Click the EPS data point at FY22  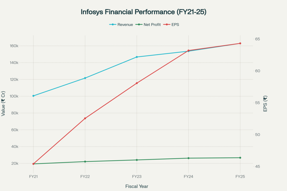[85, 118]
